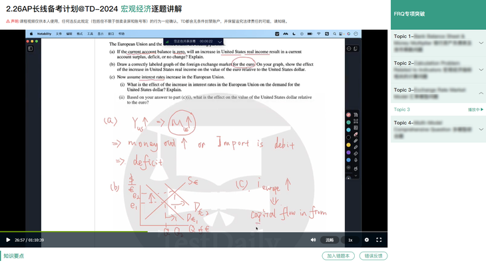
Task: Open the player settings gear
Action: point(367,240)
